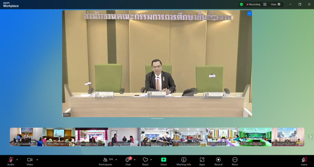Open the More options menu

(x=235, y=160)
